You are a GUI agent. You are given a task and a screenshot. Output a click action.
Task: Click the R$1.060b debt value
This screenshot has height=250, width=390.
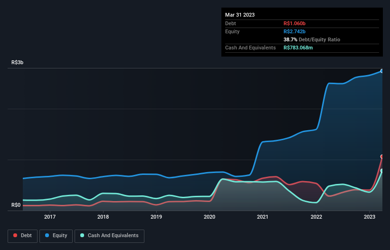pos(295,23)
